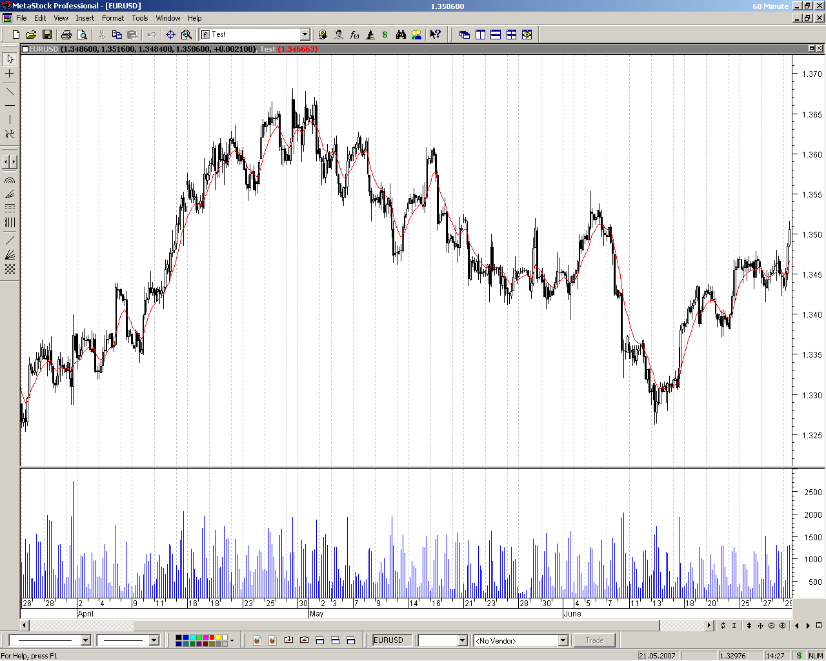Open the empty dropdown beside EURUSD field
Screen dimensions: 826x661
(462, 640)
